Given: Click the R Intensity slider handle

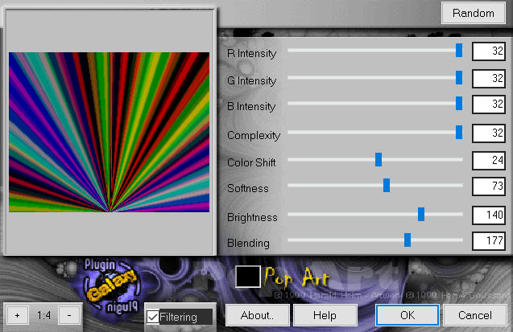Looking at the screenshot, I should click(459, 51).
